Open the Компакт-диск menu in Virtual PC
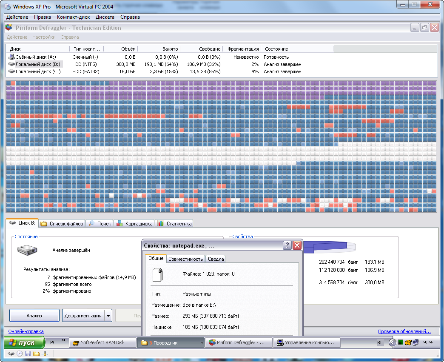444x362 pixels. [73, 17]
